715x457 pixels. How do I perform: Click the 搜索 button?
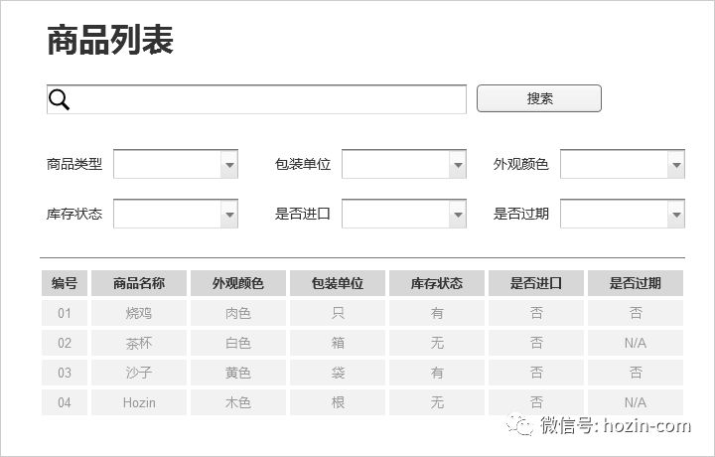539,98
